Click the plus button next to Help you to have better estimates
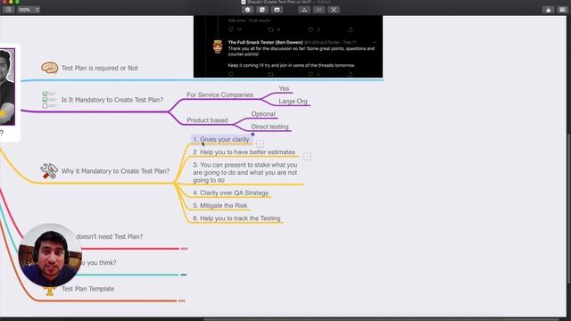This screenshot has height=321, width=571. 307,157
